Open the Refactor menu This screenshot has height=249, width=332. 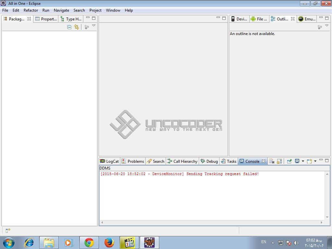tap(31, 10)
